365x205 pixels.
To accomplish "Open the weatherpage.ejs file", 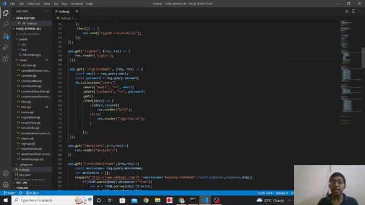I will coord(32,159).
